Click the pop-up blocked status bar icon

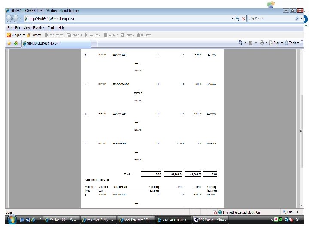[x=215, y=212]
